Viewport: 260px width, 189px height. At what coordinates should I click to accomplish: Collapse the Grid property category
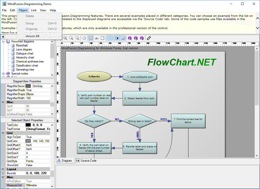pyautogui.click(x=3, y=133)
